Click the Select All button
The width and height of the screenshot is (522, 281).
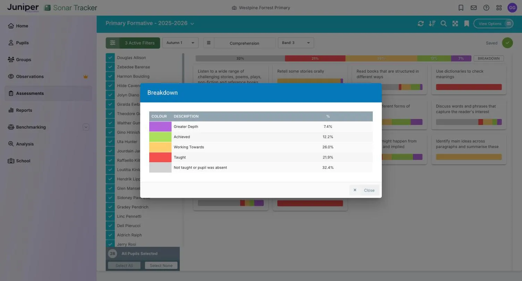click(124, 265)
